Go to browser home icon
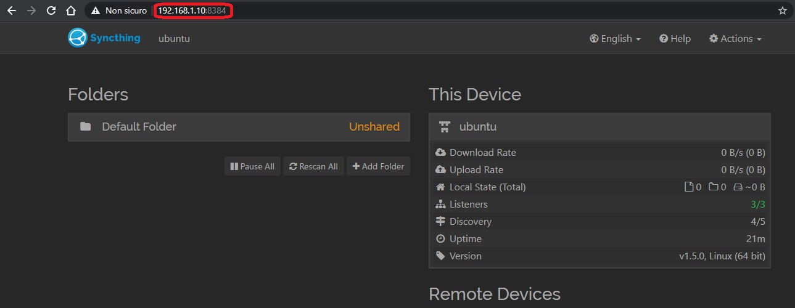Screen dimensions: 795x308 point(71,10)
